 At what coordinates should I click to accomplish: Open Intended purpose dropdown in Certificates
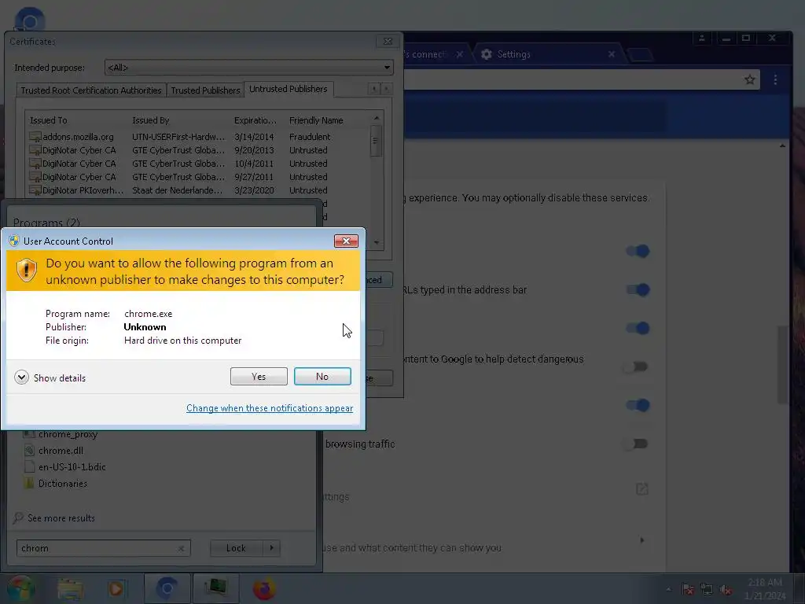249,68
